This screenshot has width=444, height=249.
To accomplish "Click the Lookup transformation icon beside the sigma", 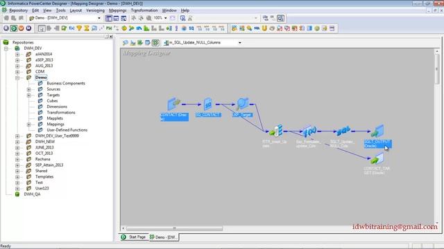I will [x=94, y=28].
